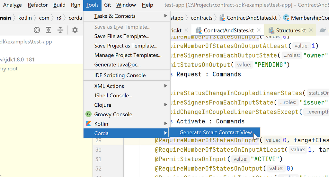Image resolution: width=329 pixels, height=177 pixels.
Task: Expand Kotlin submenu
Action: (127, 124)
